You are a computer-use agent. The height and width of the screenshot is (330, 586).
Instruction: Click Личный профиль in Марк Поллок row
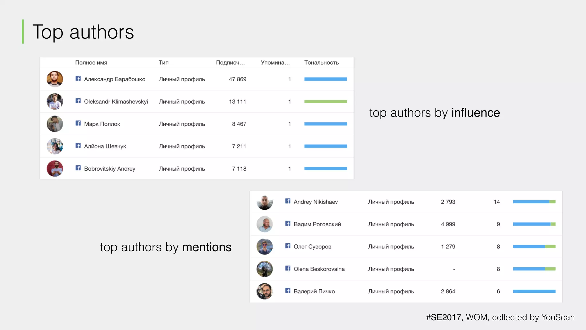click(182, 124)
